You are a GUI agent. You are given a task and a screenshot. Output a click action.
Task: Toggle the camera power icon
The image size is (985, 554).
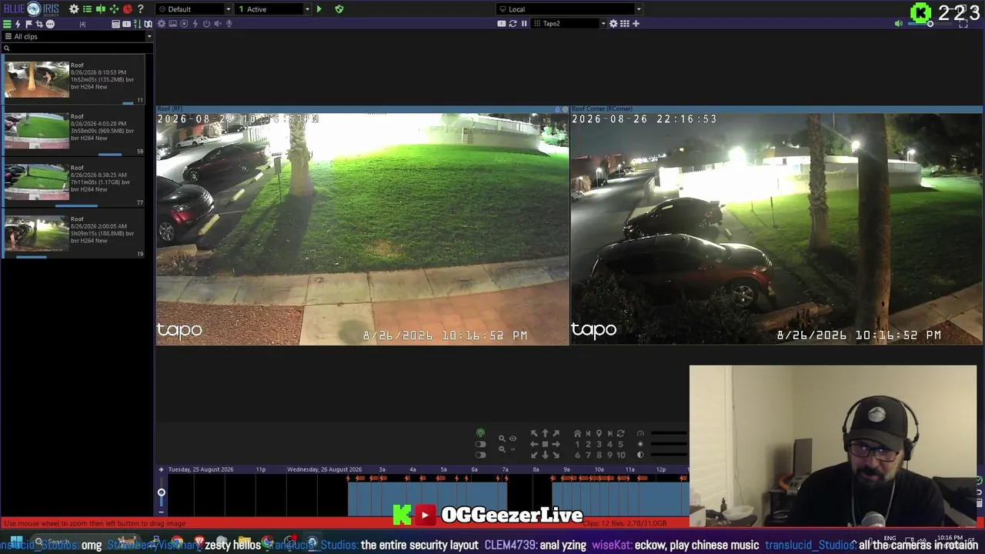[x=206, y=24]
